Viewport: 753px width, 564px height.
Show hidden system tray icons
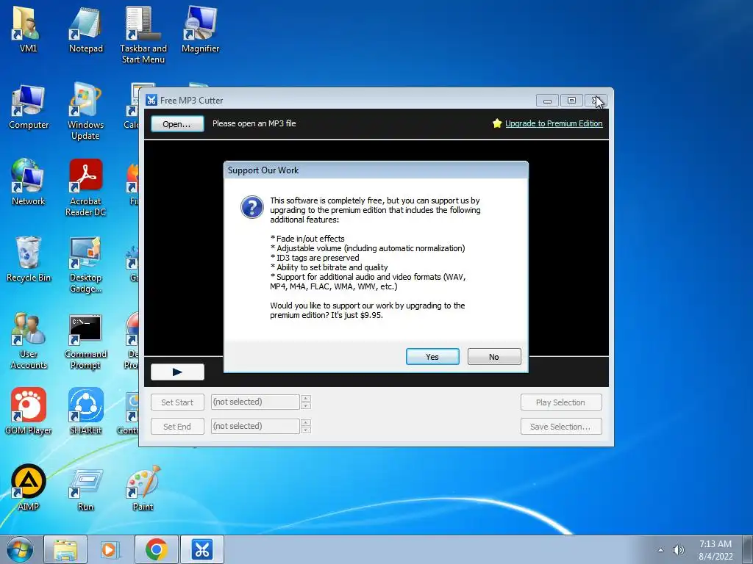tap(661, 550)
